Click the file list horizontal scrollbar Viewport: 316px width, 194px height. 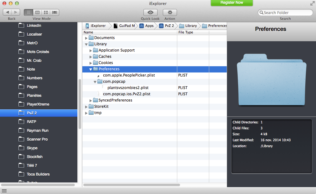[x=132, y=185]
